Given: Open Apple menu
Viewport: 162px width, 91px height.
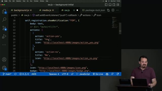Looking at the screenshot, I should [x=2, y=1].
